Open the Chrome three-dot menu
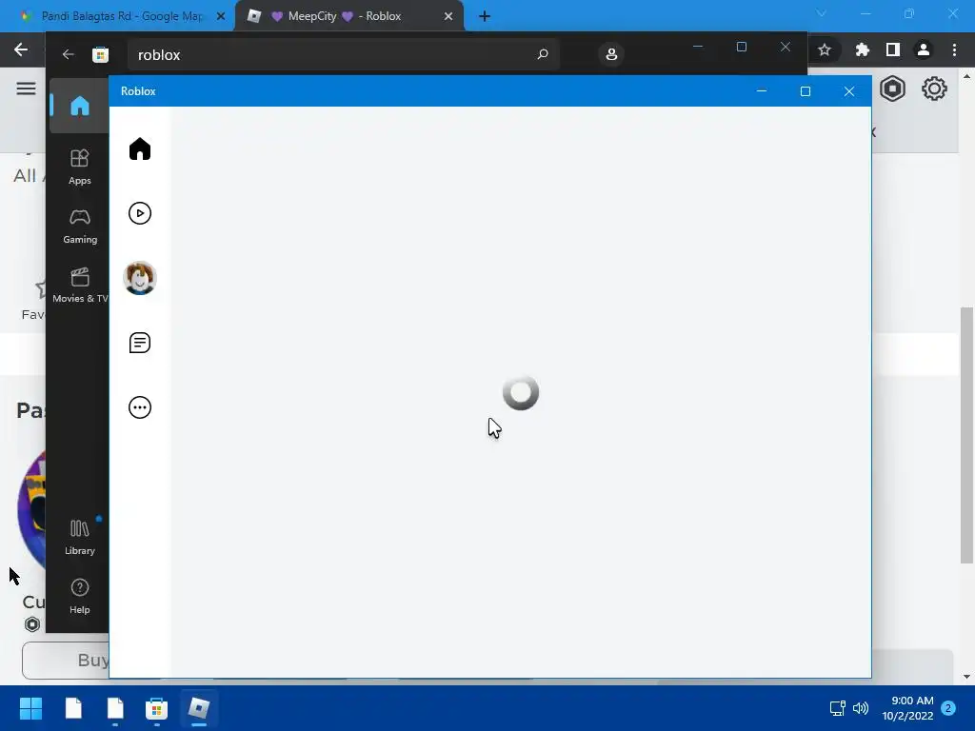 [954, 49]
